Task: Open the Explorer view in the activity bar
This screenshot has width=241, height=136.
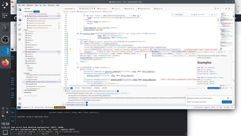Action: point(20,9)
